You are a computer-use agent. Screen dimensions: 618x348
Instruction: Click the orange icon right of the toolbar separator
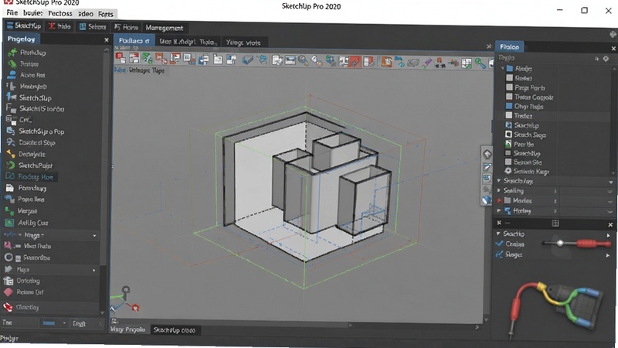[x=387, y=62]
